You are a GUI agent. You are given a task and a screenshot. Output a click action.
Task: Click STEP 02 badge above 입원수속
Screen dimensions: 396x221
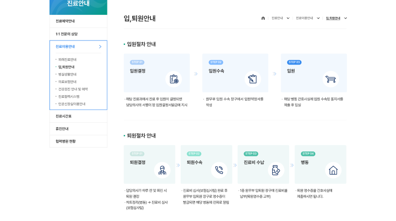[x=216, y=62]
